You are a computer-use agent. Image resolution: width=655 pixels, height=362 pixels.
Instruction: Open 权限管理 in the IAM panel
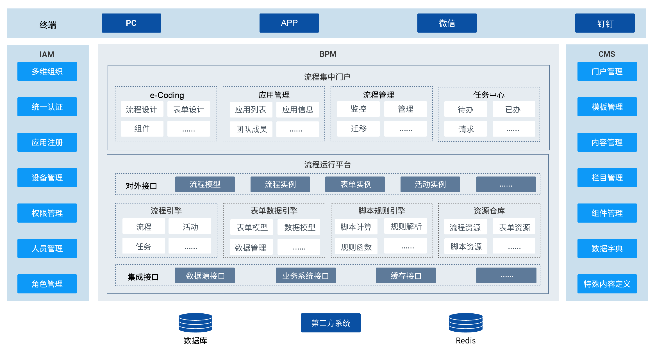click(x=47, y=213)
